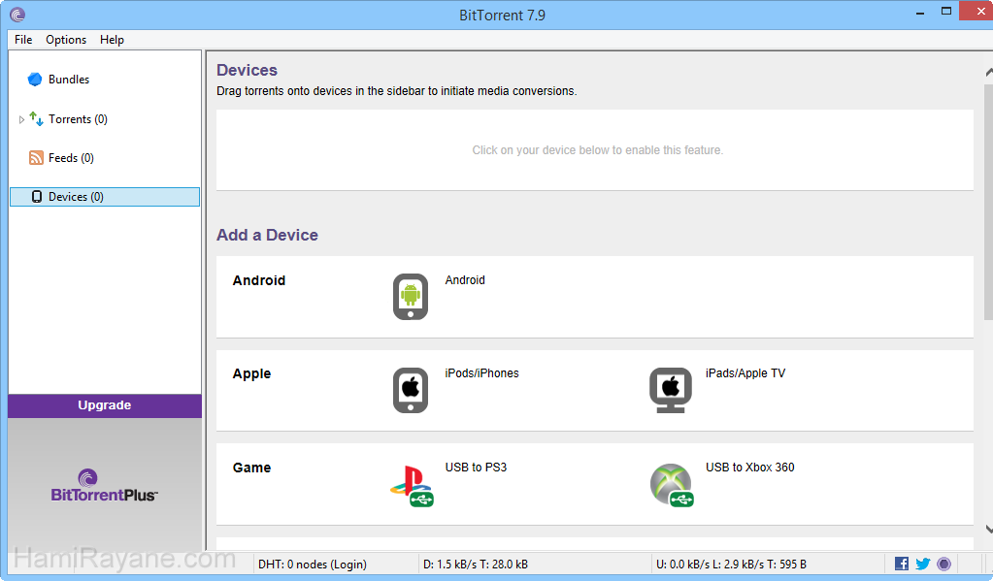Minimize the BitTorrent window
Image resolution: width=993 pixels, height=581 pixels.
coord(919,12)
